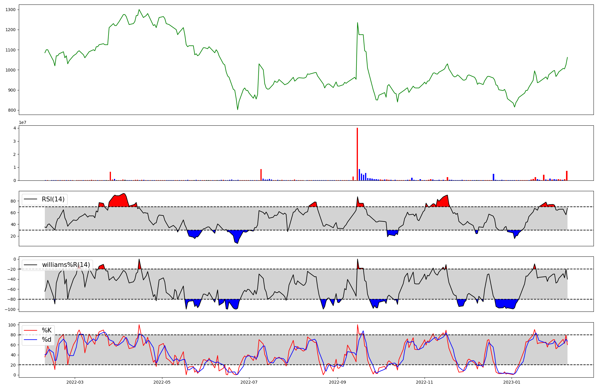
Task: Click the 2023-01 x-axis date label
Action: pyautogui.click(x=512, y=382)
